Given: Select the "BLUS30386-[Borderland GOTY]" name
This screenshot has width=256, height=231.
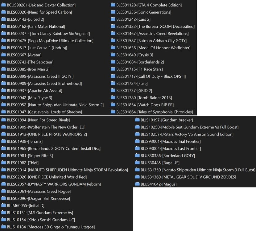Looking at the screenshot, I should pos(168,156).
